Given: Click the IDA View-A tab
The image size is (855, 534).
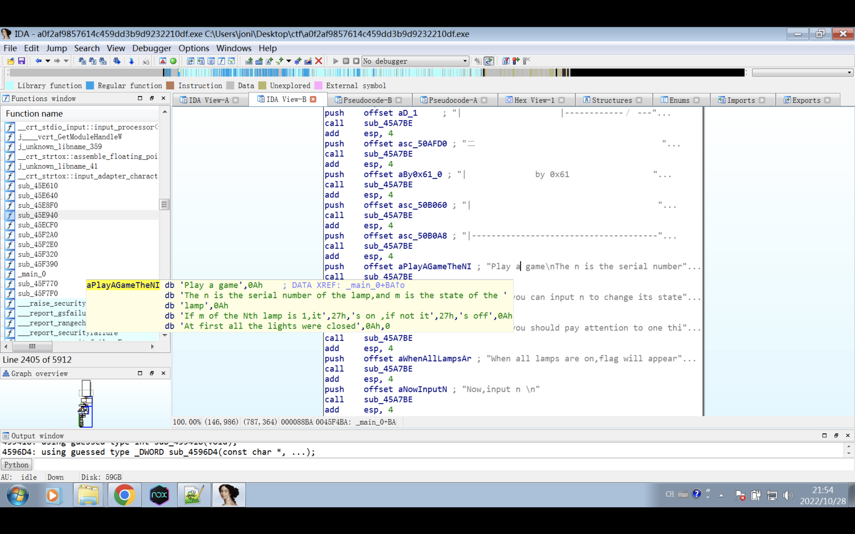Looking at the screenshot, I should pos(209,100).
